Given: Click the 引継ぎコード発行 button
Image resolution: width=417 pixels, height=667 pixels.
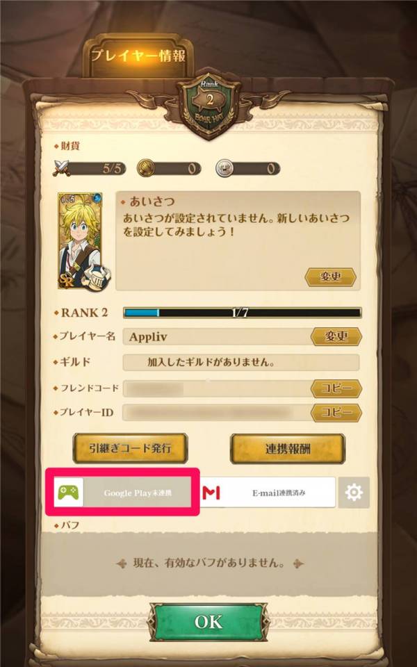Looking at the screenshot, I should pyautogui.click(x=130, y=448).
